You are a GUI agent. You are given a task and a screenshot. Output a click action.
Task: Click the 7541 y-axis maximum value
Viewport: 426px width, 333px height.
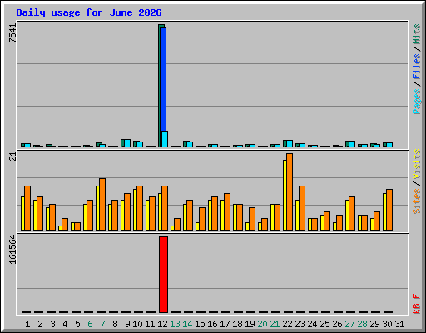click(12, 33)
